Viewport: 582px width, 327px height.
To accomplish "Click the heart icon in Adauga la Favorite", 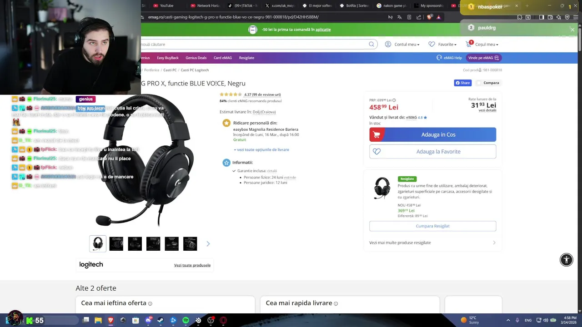I will click(x=376, y=152).
